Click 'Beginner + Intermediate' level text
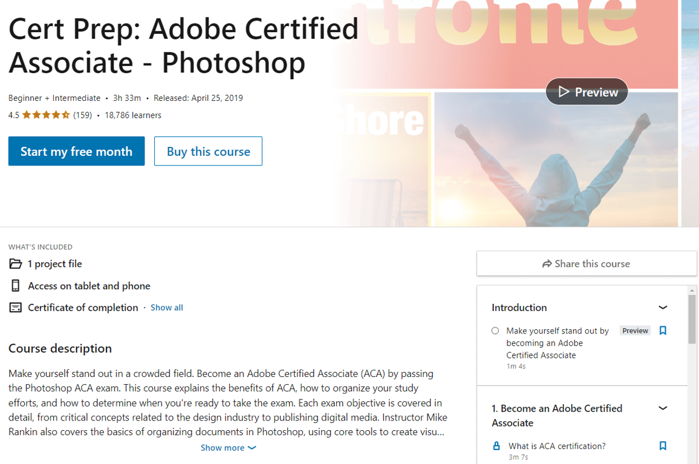Screen dimensions: 699x464 [x=54, y=98]
